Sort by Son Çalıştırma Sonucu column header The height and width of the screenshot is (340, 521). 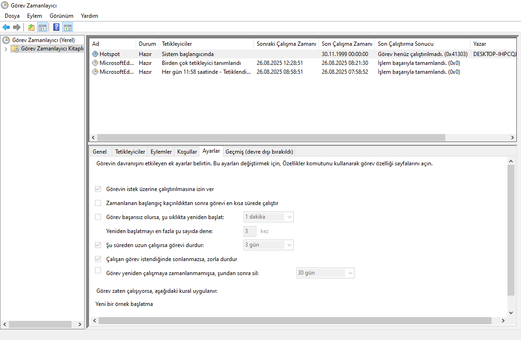pyautogui.click(x=422, y=44)
